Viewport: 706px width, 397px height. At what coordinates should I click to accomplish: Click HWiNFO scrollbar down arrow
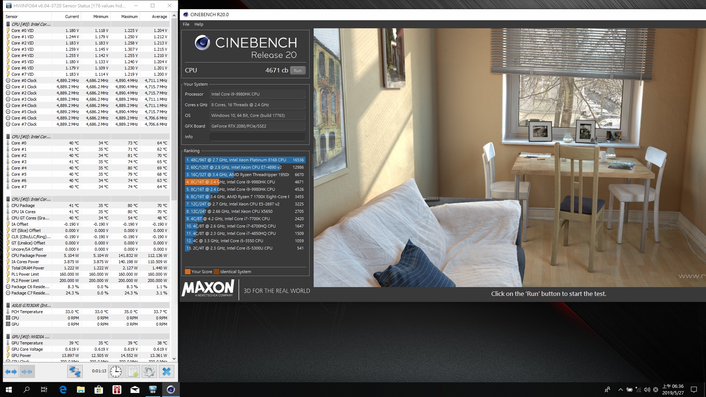tap(174, 359)
